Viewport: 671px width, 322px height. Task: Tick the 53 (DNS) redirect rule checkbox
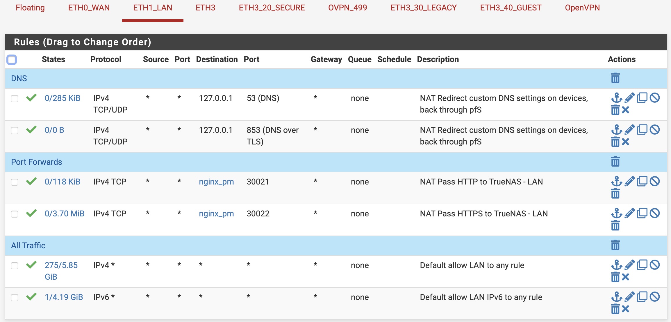click(x=15, y=99)
